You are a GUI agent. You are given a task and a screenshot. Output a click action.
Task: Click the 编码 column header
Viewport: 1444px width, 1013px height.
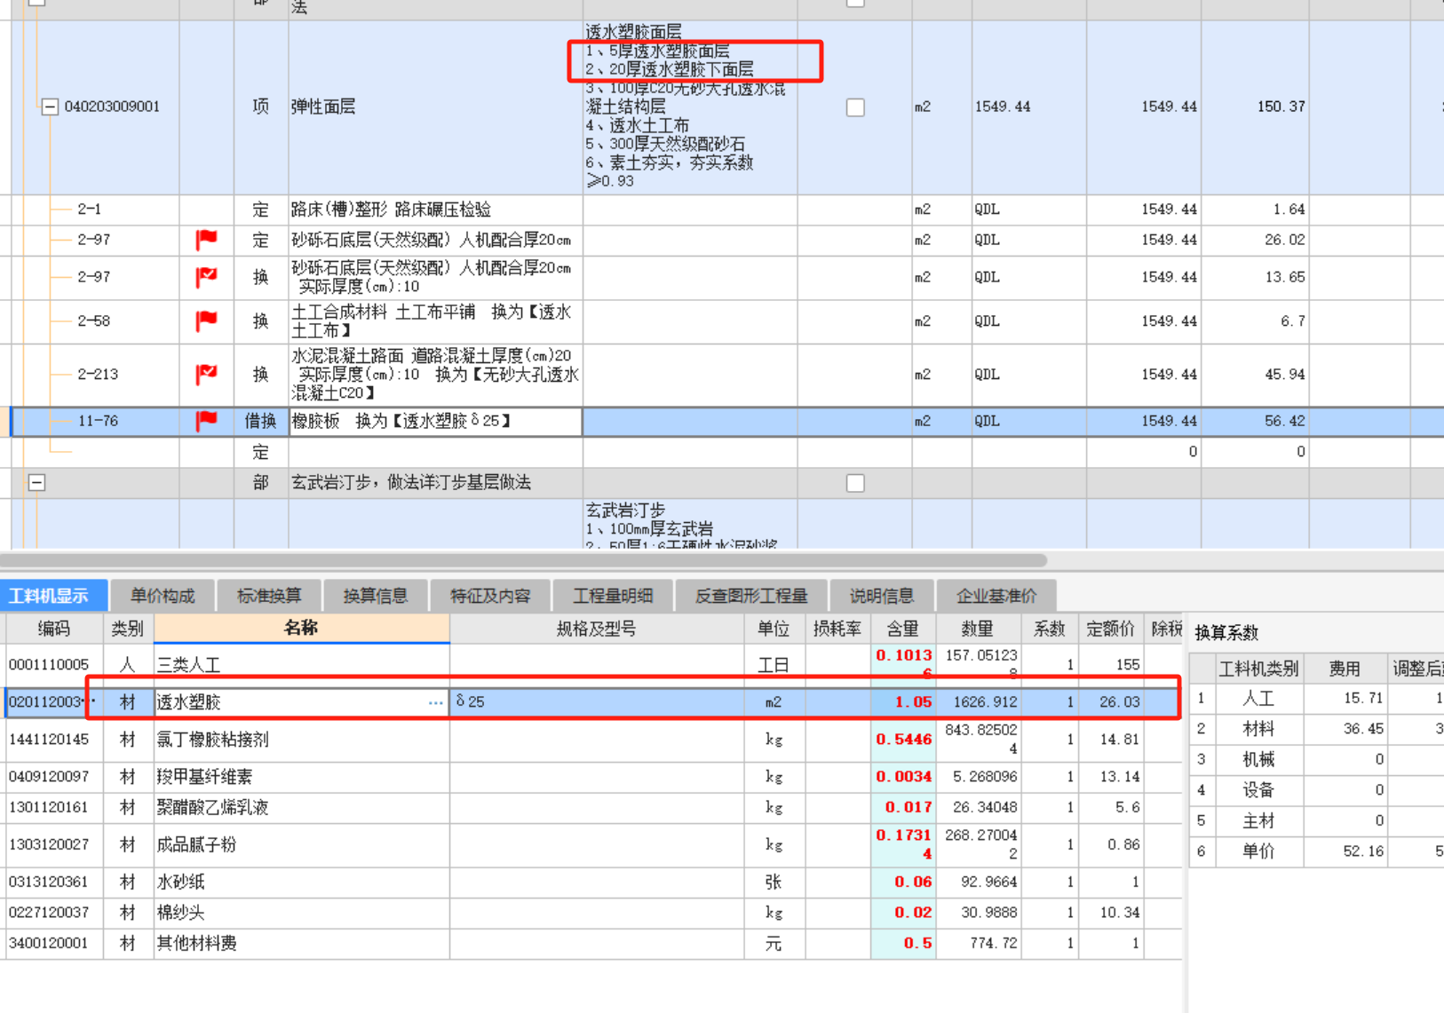(54, 629)
